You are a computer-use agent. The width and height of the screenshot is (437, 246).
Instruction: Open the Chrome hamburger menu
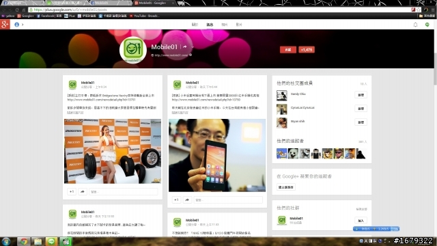click(x=433, y=10)
